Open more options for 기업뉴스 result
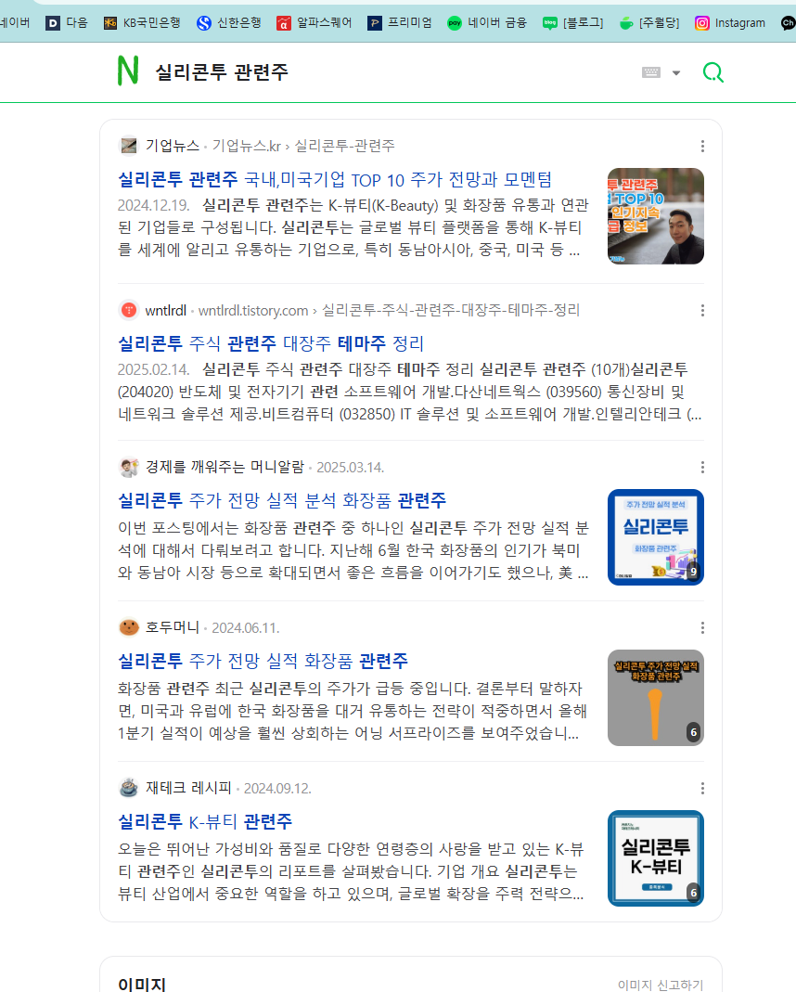796x992 pixels. tap(702, 146)
